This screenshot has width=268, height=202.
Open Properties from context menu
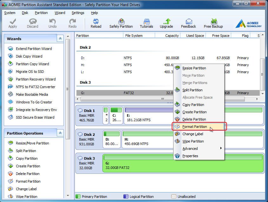pyautogui.click(x=199, y=156)
